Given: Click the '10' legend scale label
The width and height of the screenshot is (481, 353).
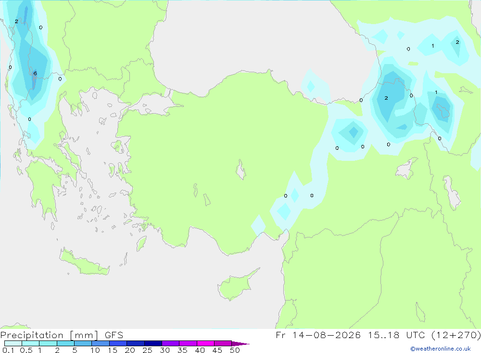Looking at the screenshot, I should point(95,350).
